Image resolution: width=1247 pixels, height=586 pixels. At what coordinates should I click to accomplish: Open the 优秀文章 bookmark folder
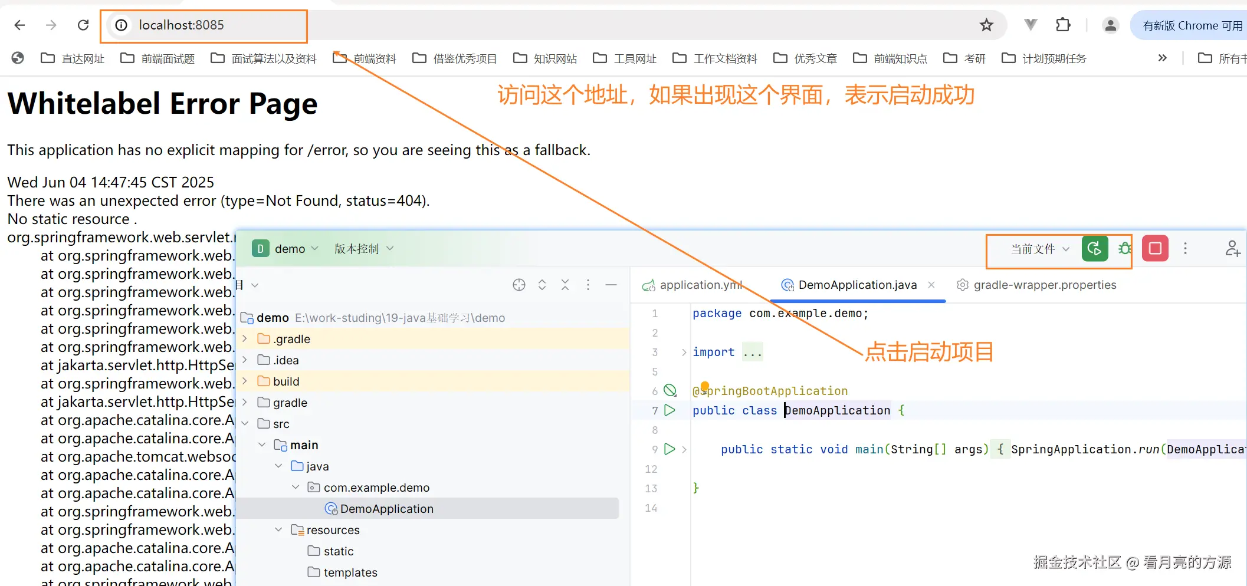805,58
